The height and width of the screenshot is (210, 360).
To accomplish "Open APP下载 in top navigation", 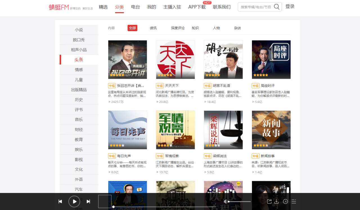I will [197, 7].
